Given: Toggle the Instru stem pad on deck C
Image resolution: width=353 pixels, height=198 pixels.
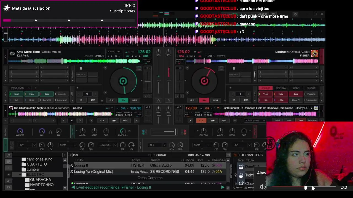Looking at the screenshot, I should 31,94.
